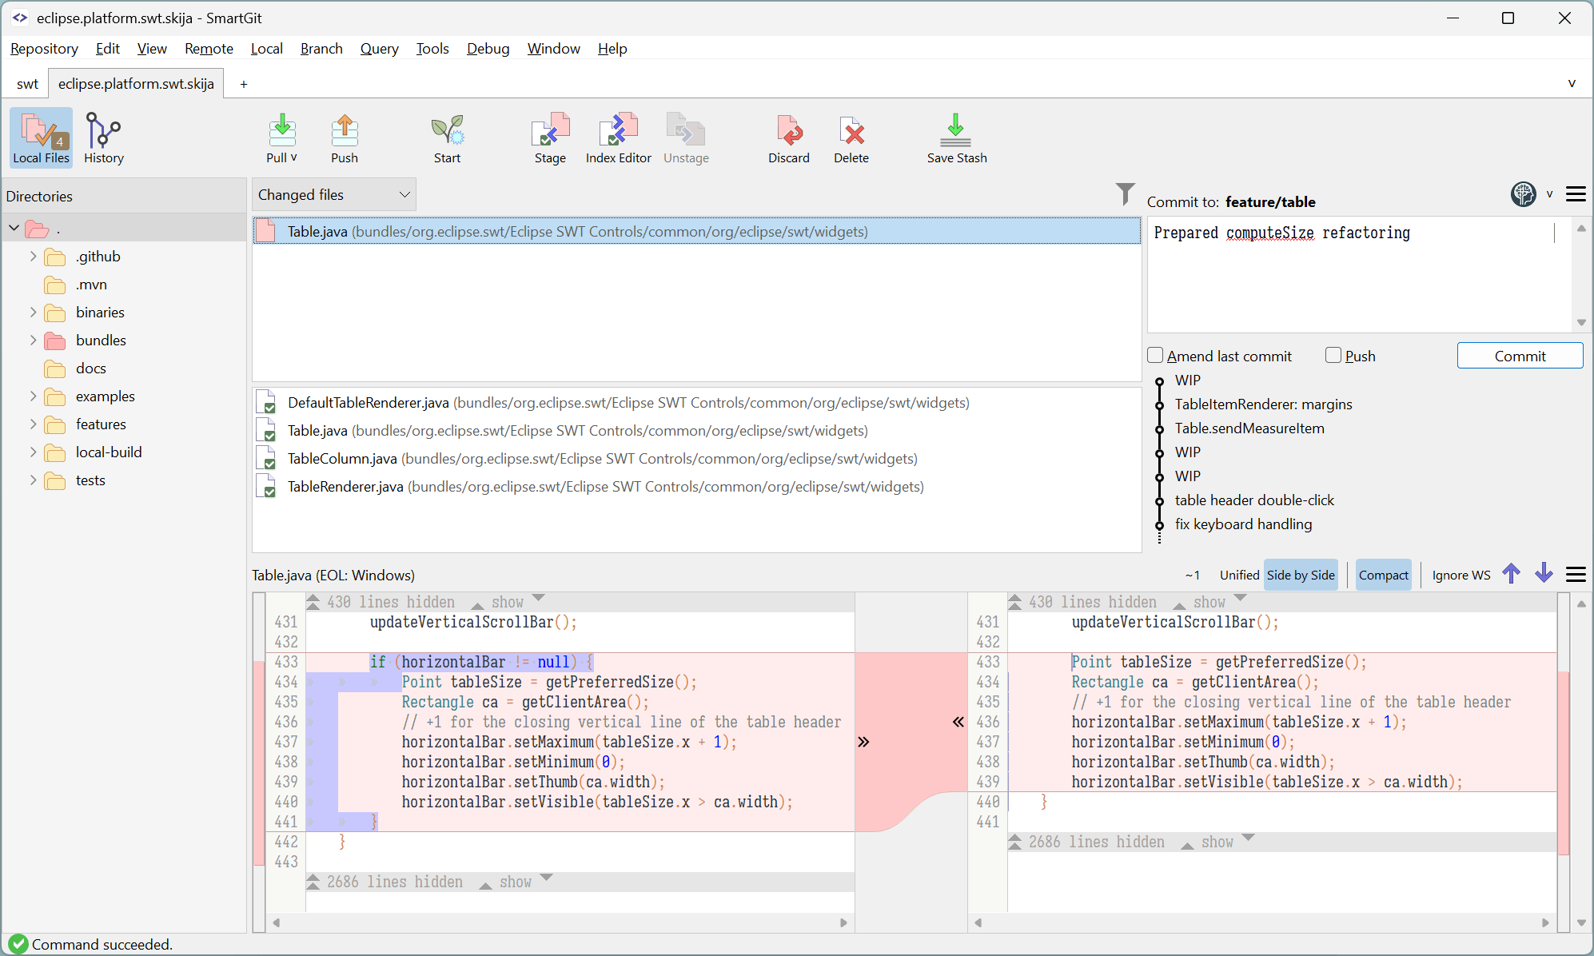
Task: Open the History view
Action: tap(103, 137)
